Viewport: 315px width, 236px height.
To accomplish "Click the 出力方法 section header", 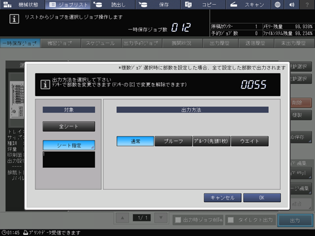I will 193,109.
